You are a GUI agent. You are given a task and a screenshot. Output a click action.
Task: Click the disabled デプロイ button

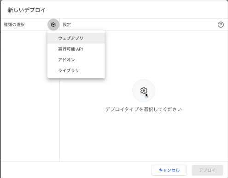coord(207,170)
